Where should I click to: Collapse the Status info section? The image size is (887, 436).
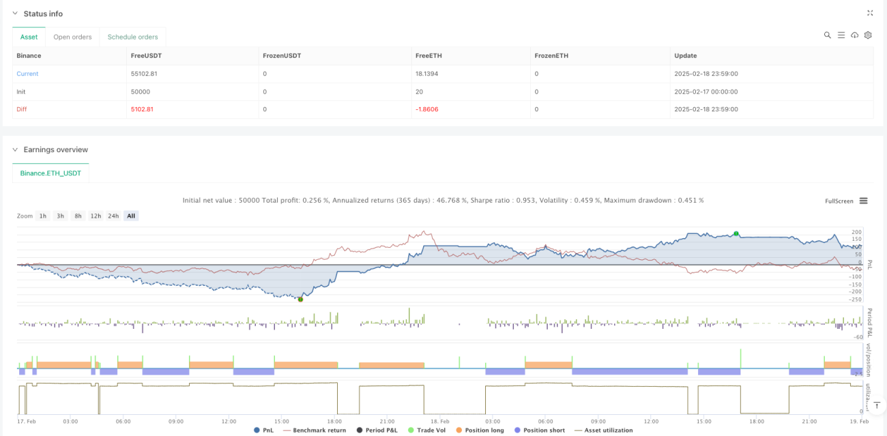[16, 14]
